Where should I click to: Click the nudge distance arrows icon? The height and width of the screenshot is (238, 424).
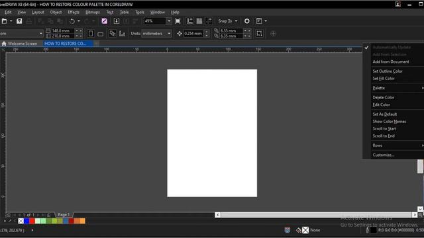[180, 34]
